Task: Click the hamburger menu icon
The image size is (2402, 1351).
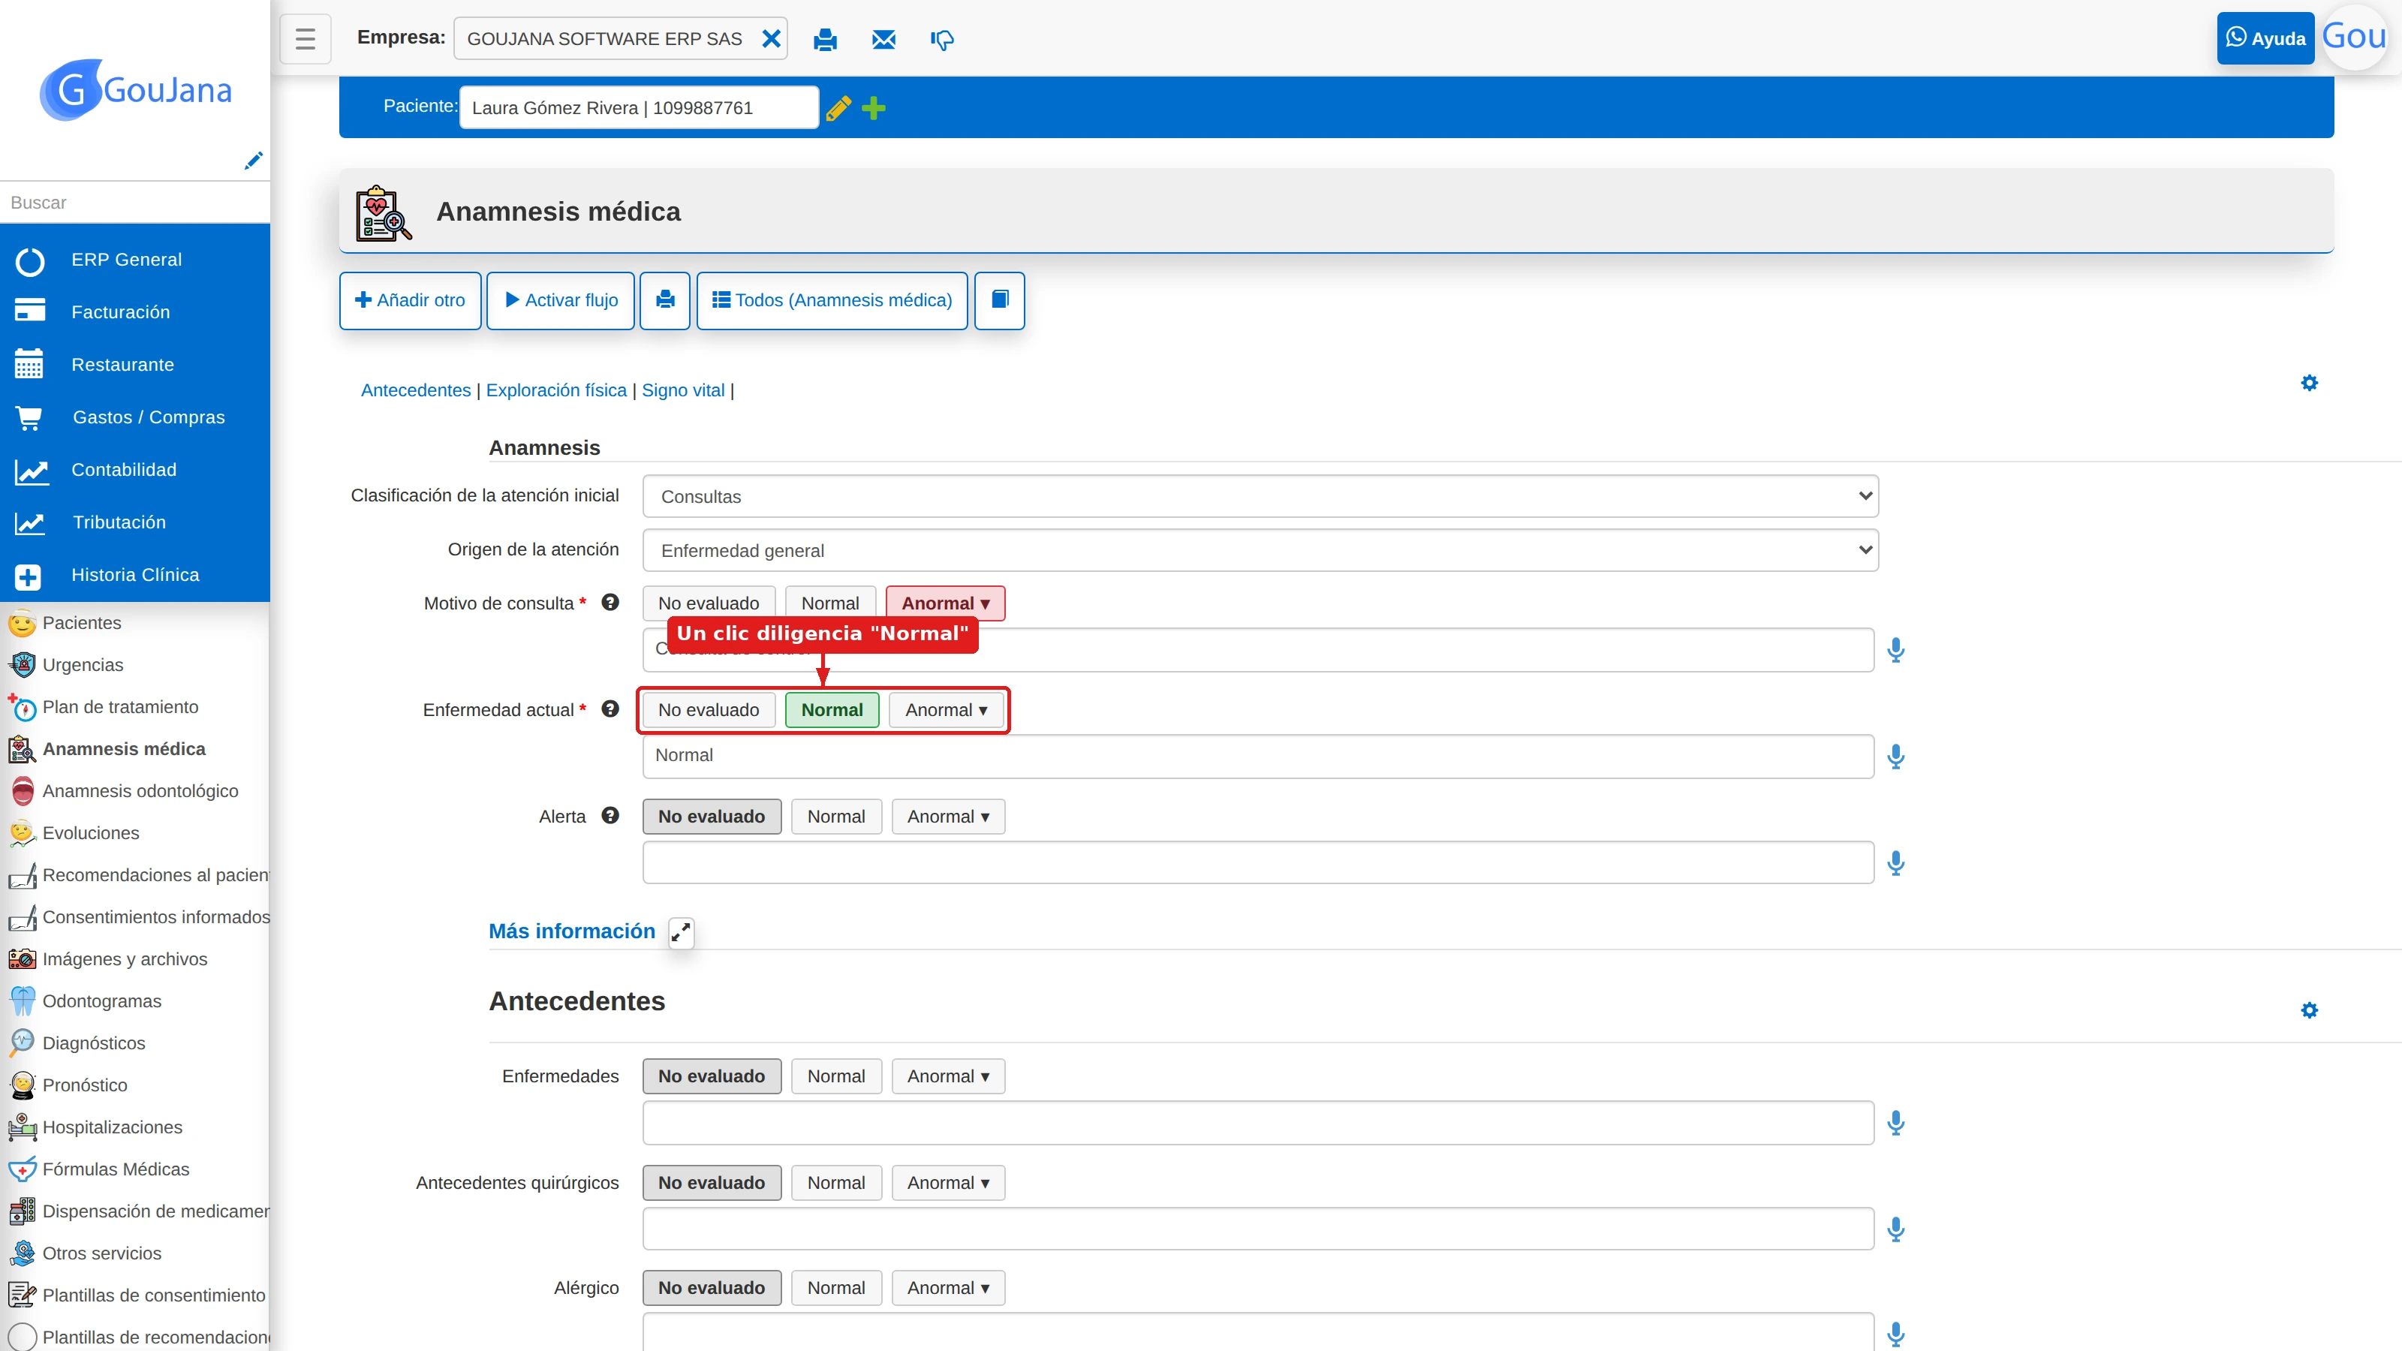Action: 305,38
